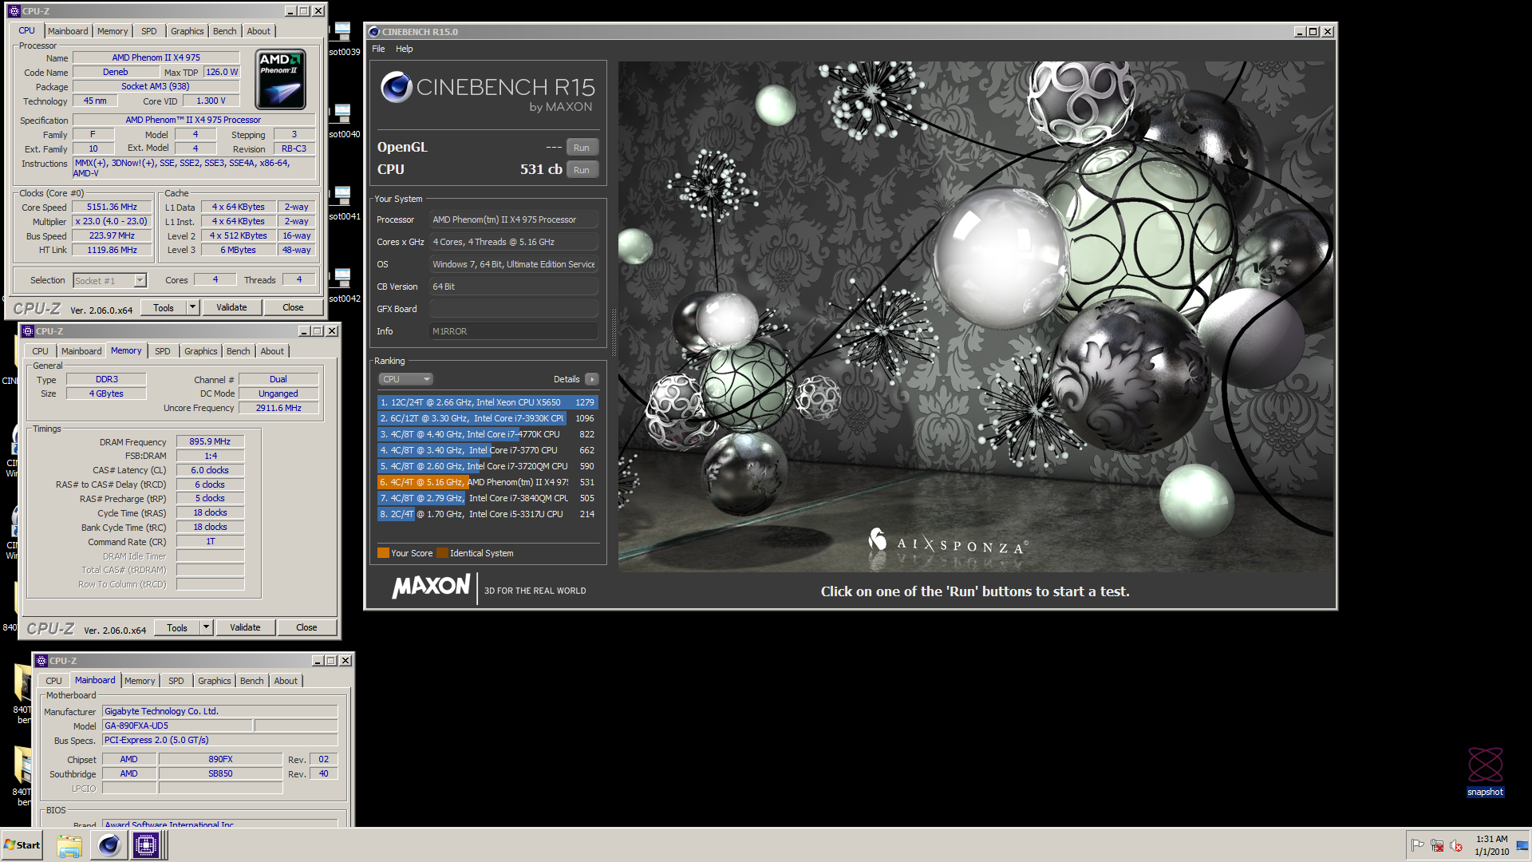Run the OpenGL benchmark
1532x862 pixels.
582,148
